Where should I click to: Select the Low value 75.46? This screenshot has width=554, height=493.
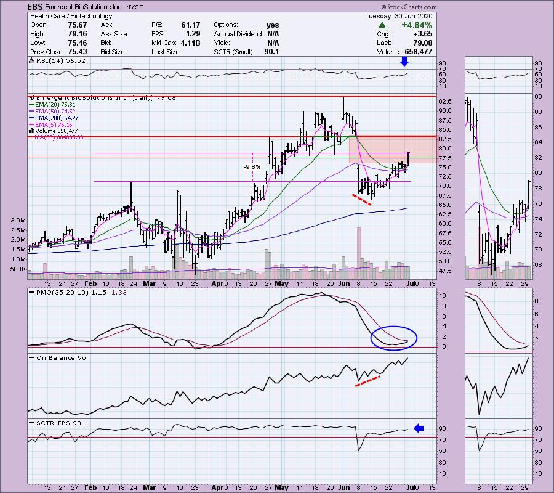[78, 43]
